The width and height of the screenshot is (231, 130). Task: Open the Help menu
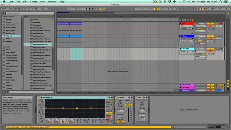click(x=62, y=1)
